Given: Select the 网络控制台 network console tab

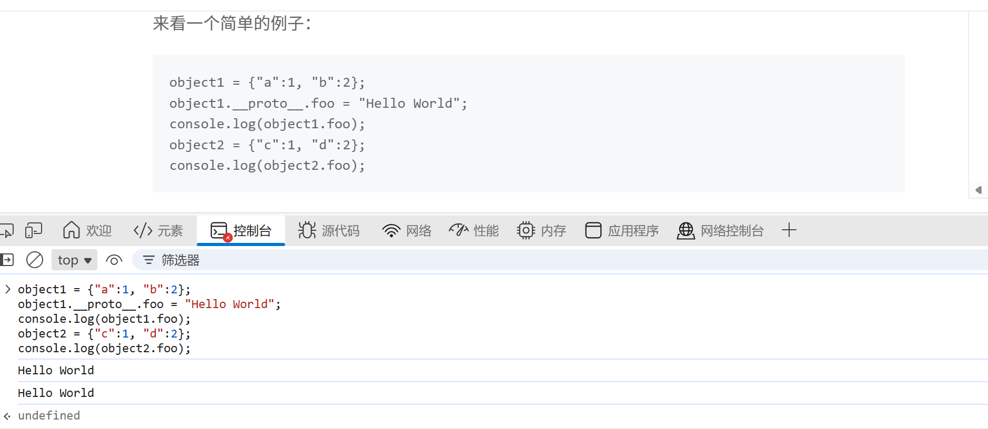Looking at the screenshot, I should (720, 230).
